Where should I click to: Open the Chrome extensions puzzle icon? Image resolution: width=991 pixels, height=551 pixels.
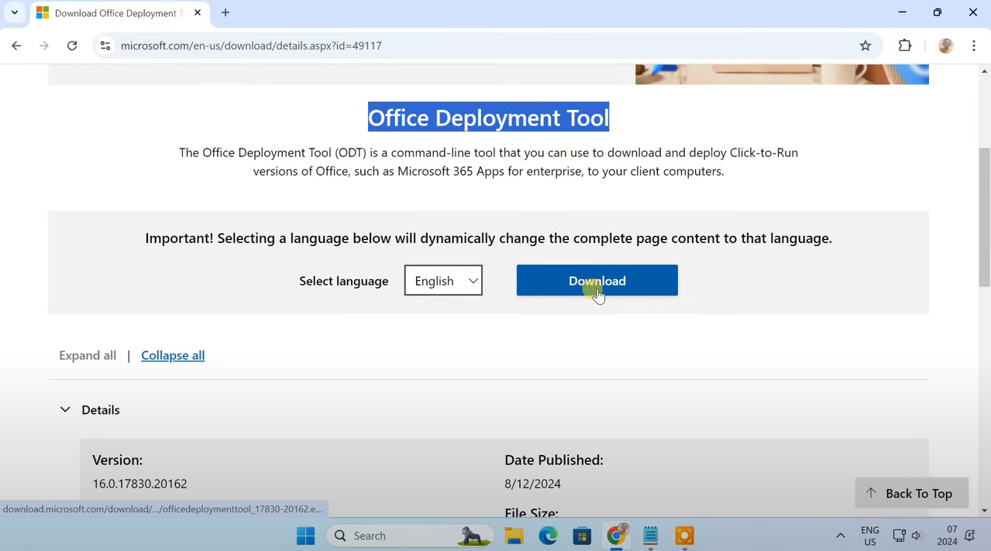tap(905, 46)
